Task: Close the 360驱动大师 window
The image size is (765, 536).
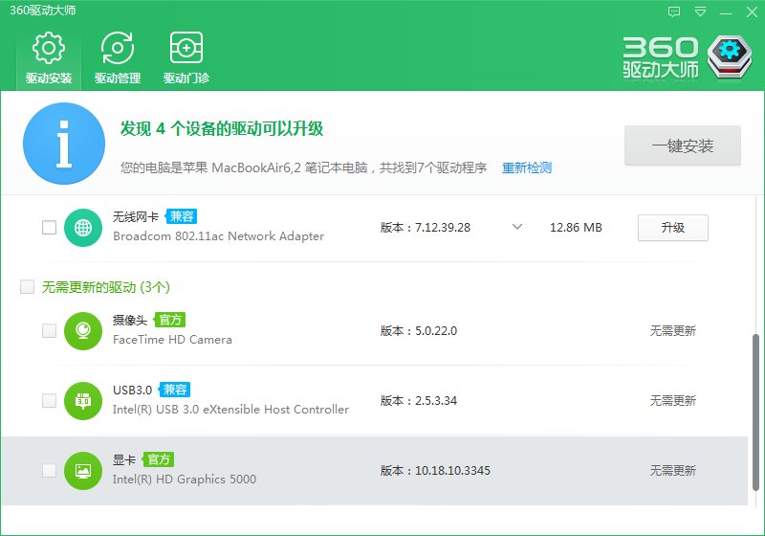Action: point(752,12)
